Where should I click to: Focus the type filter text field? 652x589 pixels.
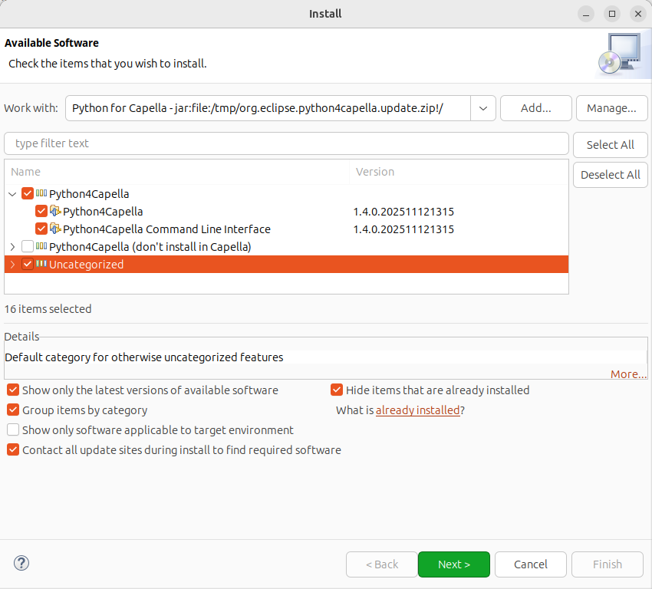tap(286, 143)
